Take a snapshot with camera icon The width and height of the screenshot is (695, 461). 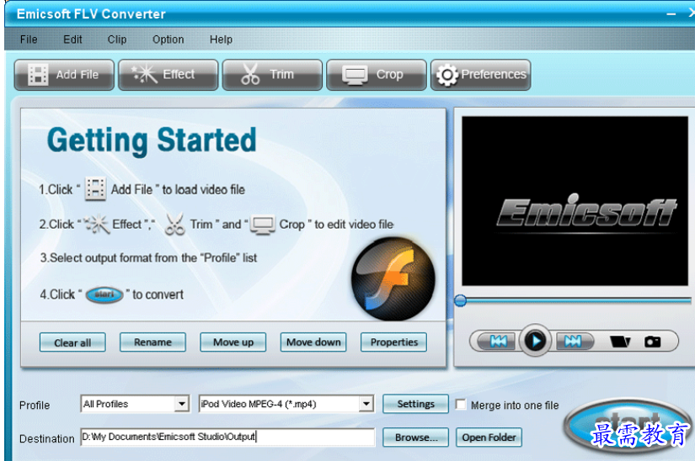(652, 342)
